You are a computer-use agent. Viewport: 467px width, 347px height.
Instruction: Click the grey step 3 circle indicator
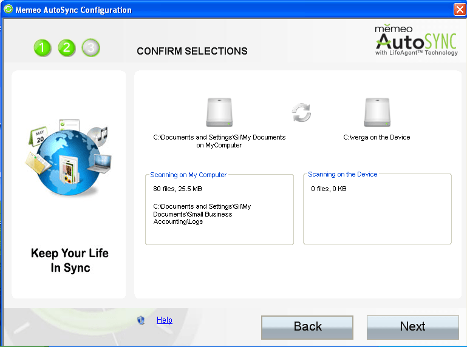91,48
